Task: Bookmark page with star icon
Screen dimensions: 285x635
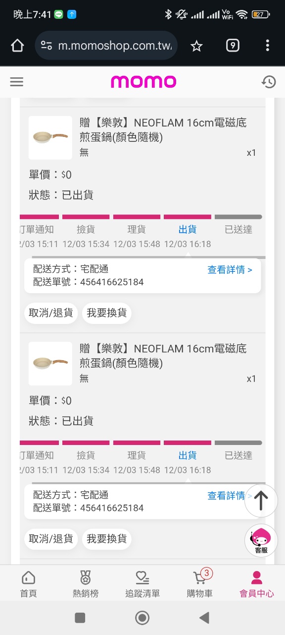Action: click(x=196, y=46)
